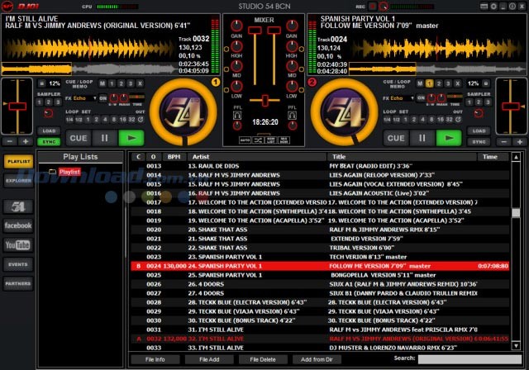529x370 pixels.
Task: Open the facebook sidebar link
Action: pyautogui.click(x=18, y=225)
